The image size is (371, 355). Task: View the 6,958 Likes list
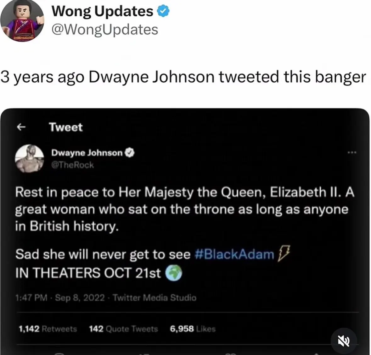point(193,329)
